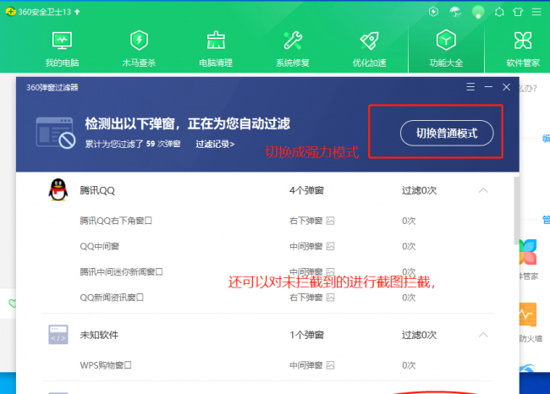Click colorful 管家 icon behind the window
This screenshot has height=394, width=550.
[528, 252]
